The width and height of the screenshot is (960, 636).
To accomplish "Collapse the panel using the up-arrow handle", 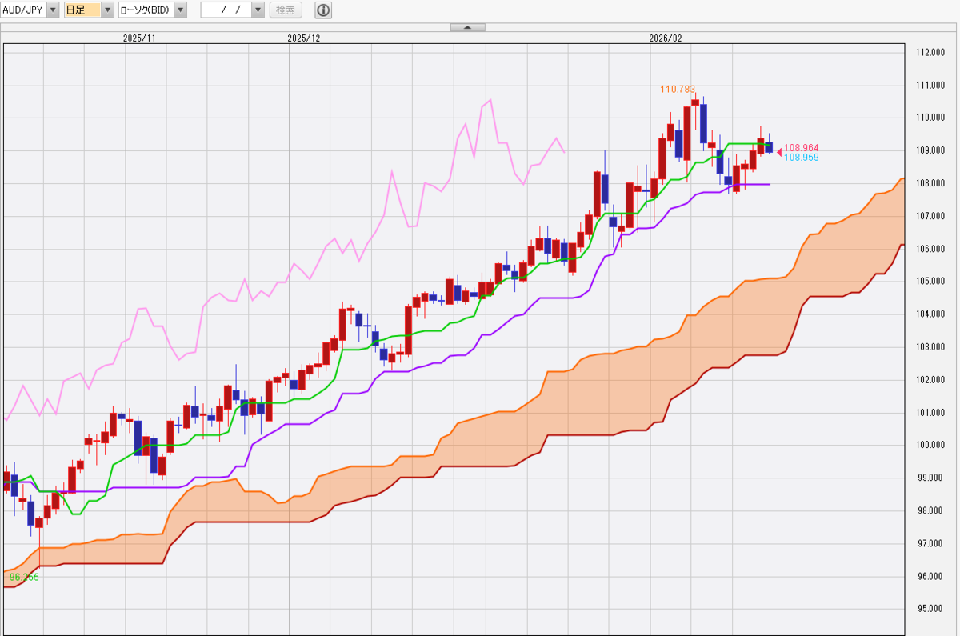I will tap(468, 27).
